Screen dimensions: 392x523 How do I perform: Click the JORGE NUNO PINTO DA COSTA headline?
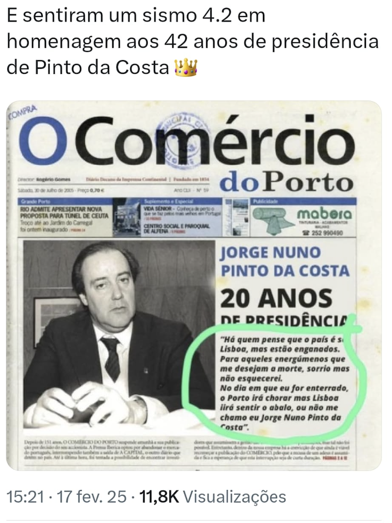[x=285, y=261]
